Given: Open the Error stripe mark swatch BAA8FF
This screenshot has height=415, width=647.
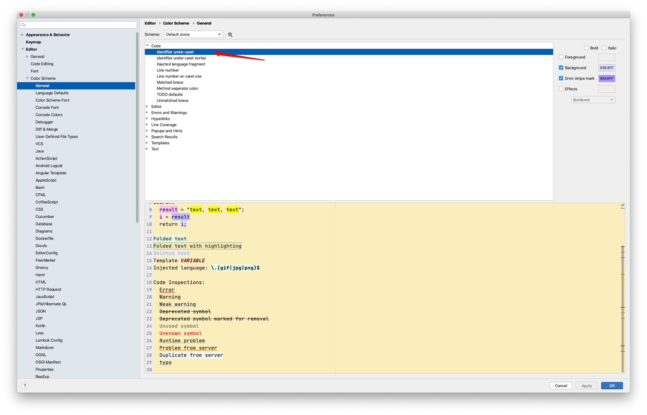Looking at the screenshot, I should [607, 78].
